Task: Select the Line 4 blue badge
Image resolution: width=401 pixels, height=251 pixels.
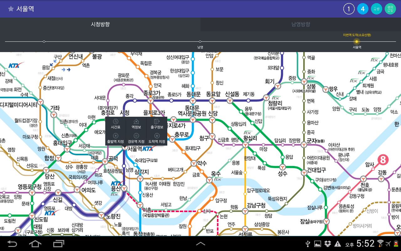Action: (363, 9)
